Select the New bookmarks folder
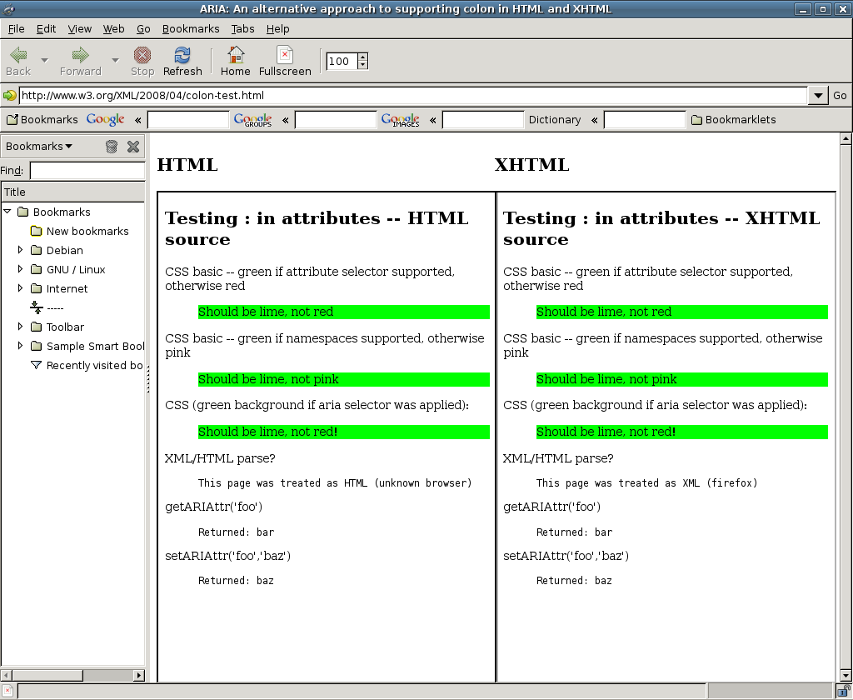853x700 pixels. [x=79, y=232]
